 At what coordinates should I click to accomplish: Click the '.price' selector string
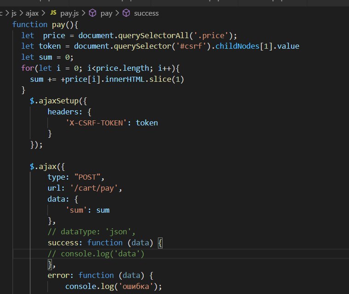click(x=211, y=36)
